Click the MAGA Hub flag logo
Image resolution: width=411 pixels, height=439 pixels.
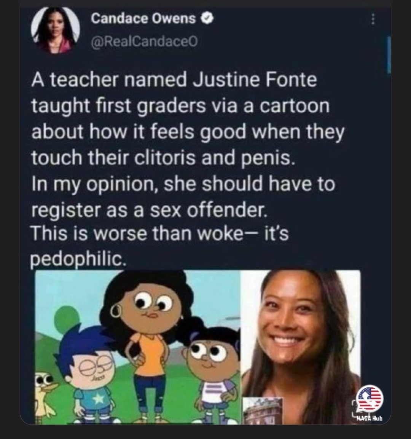tap(370, 399)
